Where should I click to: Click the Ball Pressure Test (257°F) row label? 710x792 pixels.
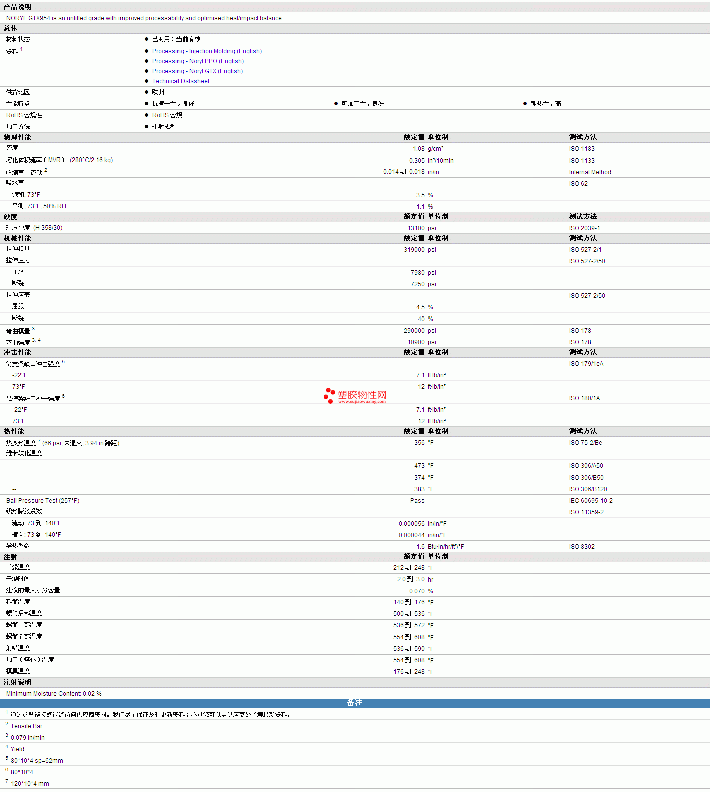43,501
